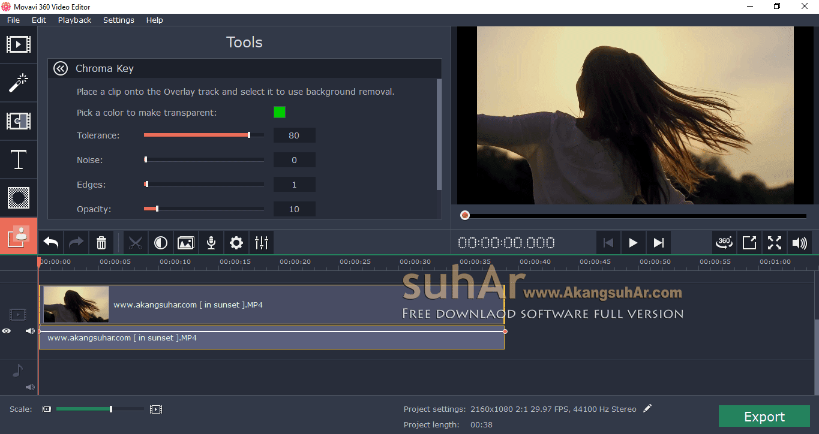
Task: Click the audio track music note icon
Action: 17,371
